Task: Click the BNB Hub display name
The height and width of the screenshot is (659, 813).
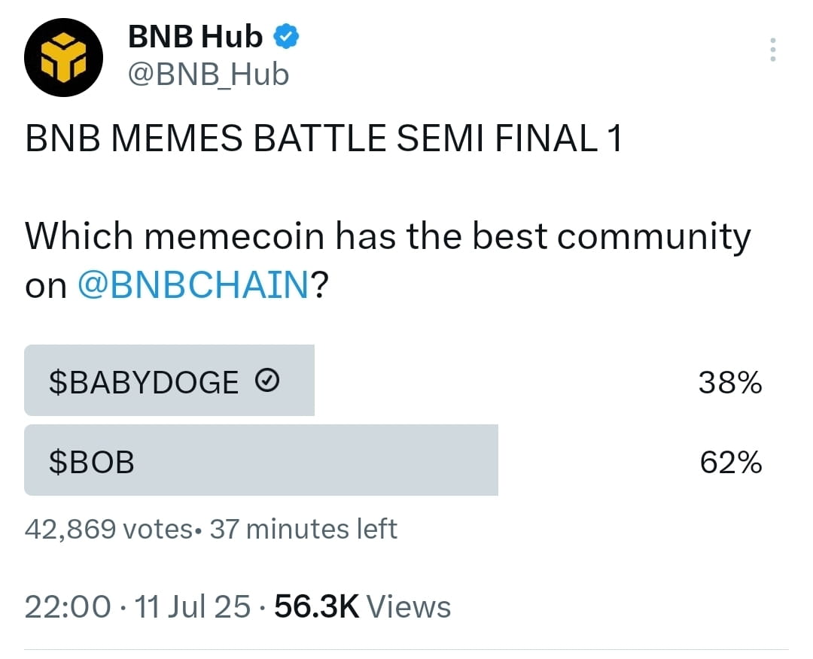Action: coord(195,37)
